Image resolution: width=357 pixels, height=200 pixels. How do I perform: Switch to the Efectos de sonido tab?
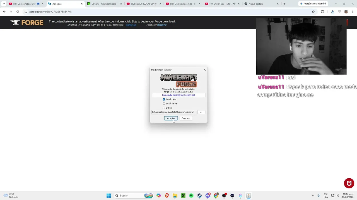click(182, 4)
